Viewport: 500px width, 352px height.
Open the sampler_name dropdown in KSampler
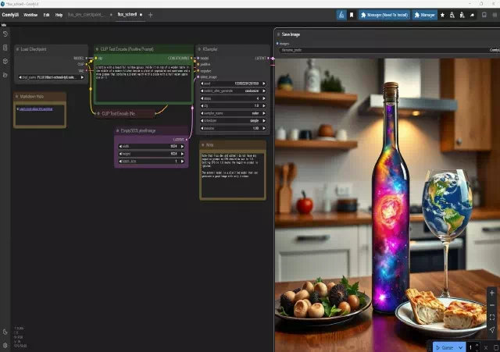pos(234,112)
